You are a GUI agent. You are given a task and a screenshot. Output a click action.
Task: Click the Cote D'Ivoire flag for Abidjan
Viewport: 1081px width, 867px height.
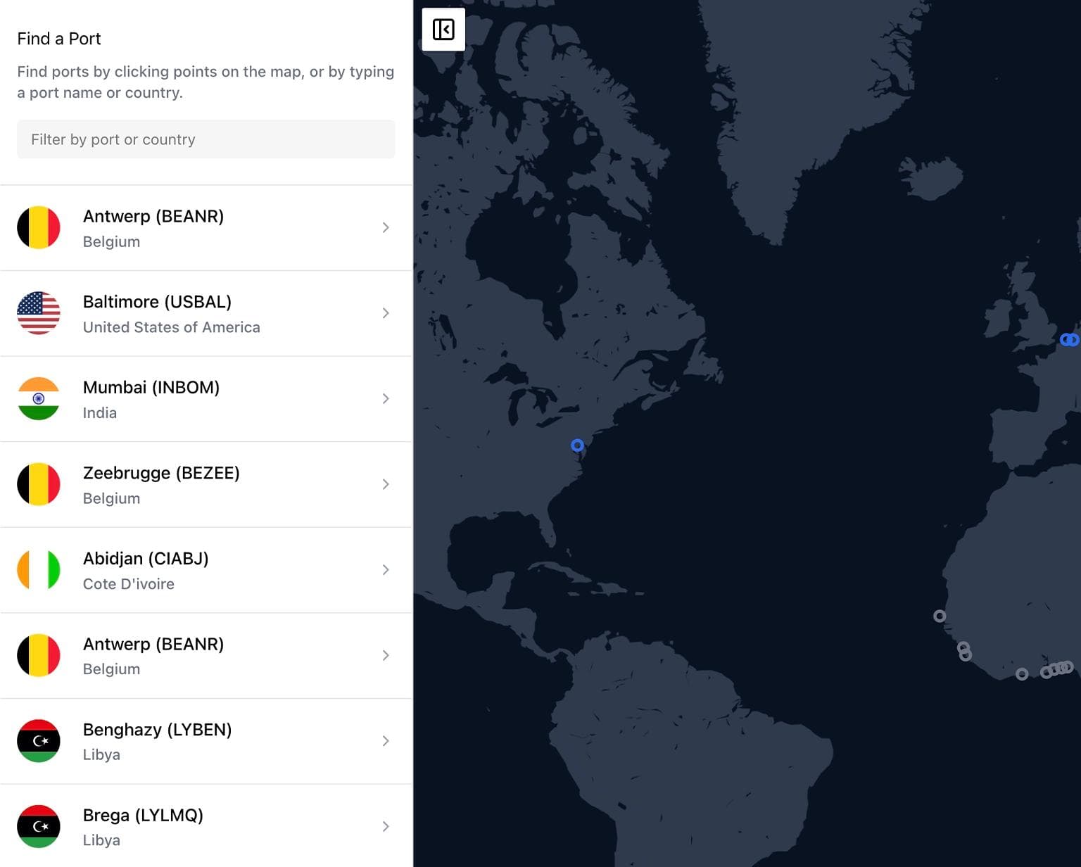click(39, 570)
